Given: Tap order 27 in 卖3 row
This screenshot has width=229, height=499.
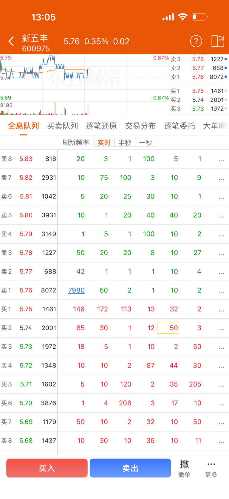Looking at the screenshot, I should coord(197,253).
